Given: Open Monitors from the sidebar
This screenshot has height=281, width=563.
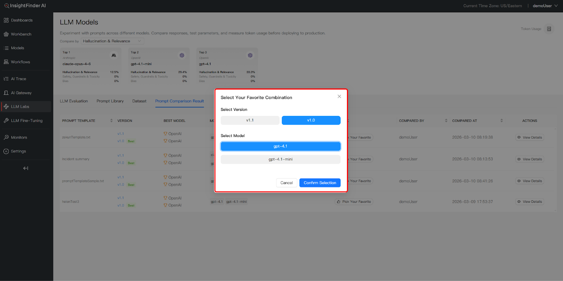Looking at the screenshot, I should [19, 137].
